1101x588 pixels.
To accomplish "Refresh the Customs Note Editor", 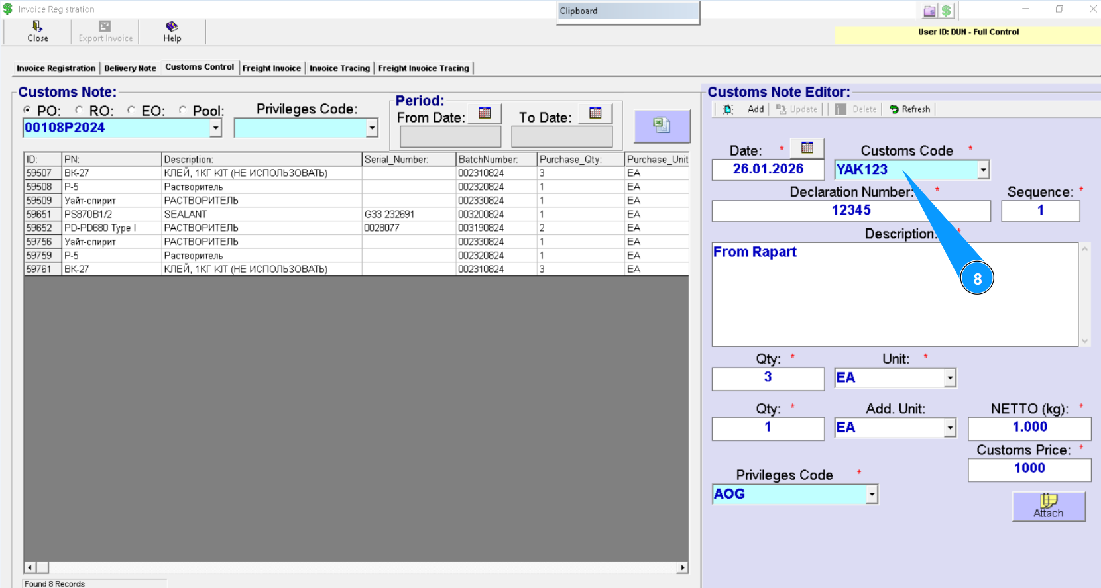I will coord(909,109).
